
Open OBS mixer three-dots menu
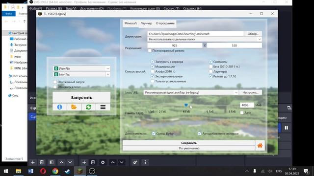(x=145, y=162)
